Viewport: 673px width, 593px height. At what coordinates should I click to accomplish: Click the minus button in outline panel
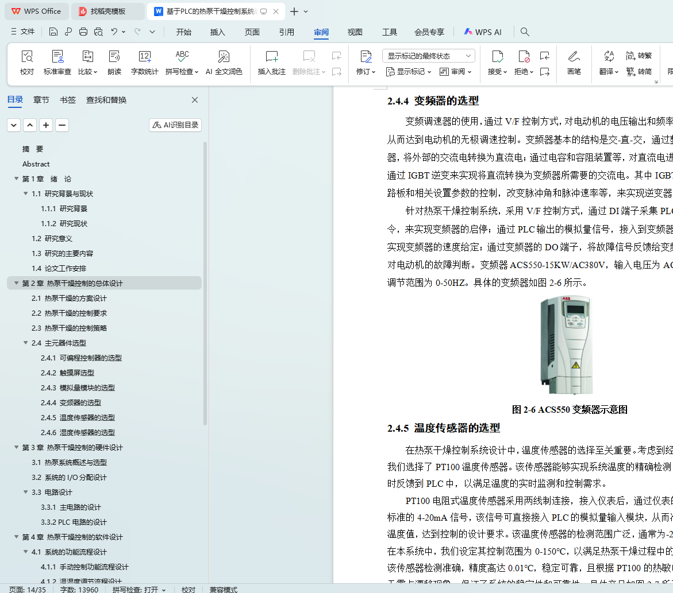click(62, 125)
